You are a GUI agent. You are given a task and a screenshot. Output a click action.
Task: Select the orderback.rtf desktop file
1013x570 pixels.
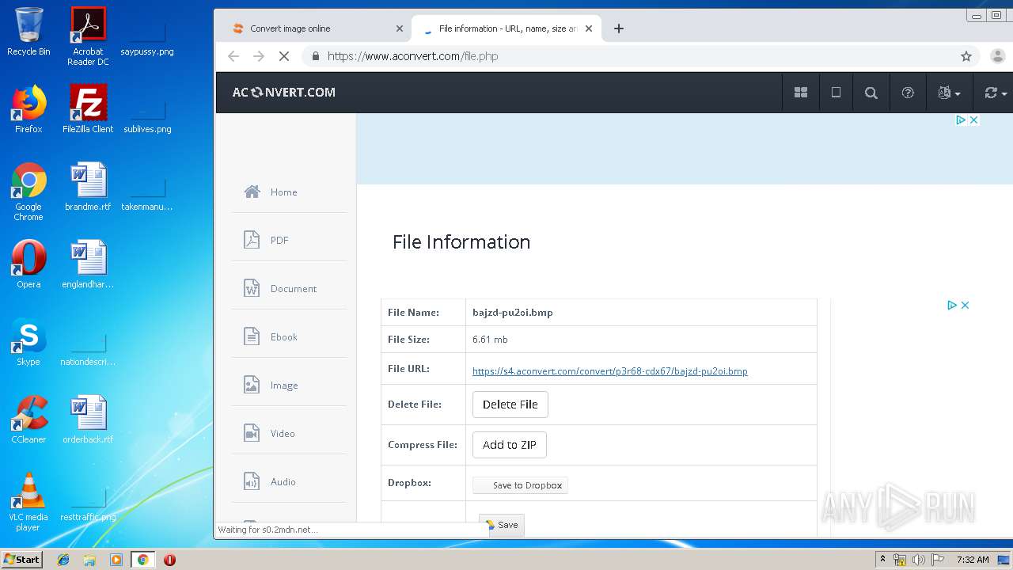tap(88, 420)
